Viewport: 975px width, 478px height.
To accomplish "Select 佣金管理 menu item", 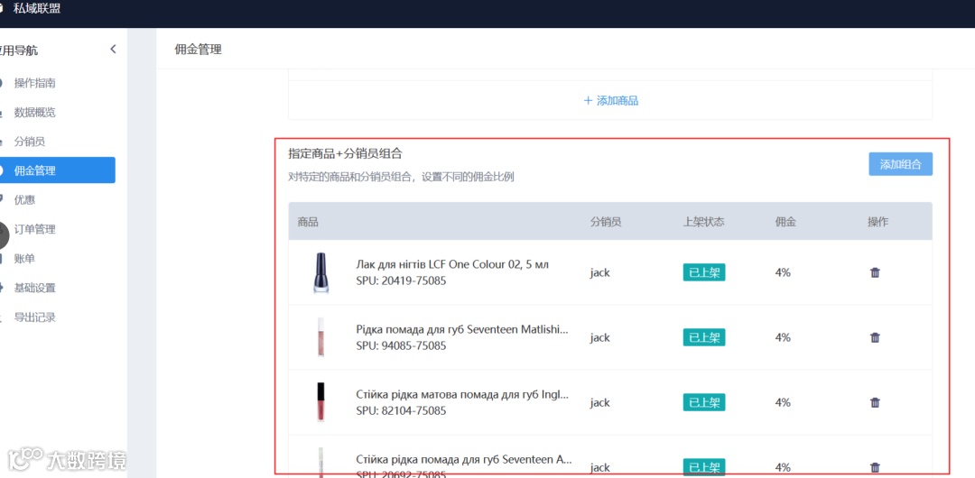I will point(57,170).
